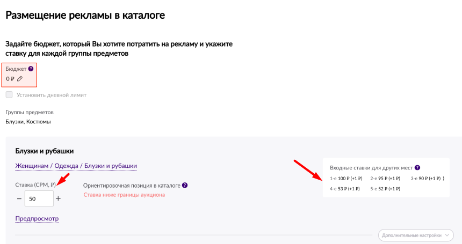Choose the 5-е place bid of 52 ₽
Image resolution: width=462 pixels, height=244 pixels.
[x=385, y=189]
